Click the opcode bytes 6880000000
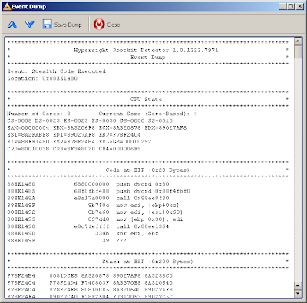Screen dimensions: 307x303 (x=92, y=184)
